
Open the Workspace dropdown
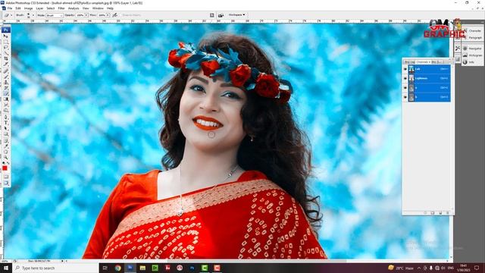(x=236, y=15)
